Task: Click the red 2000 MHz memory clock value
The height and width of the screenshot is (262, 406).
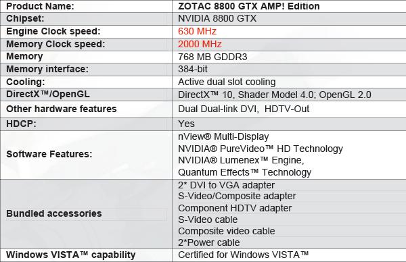Action: [200, 44]
